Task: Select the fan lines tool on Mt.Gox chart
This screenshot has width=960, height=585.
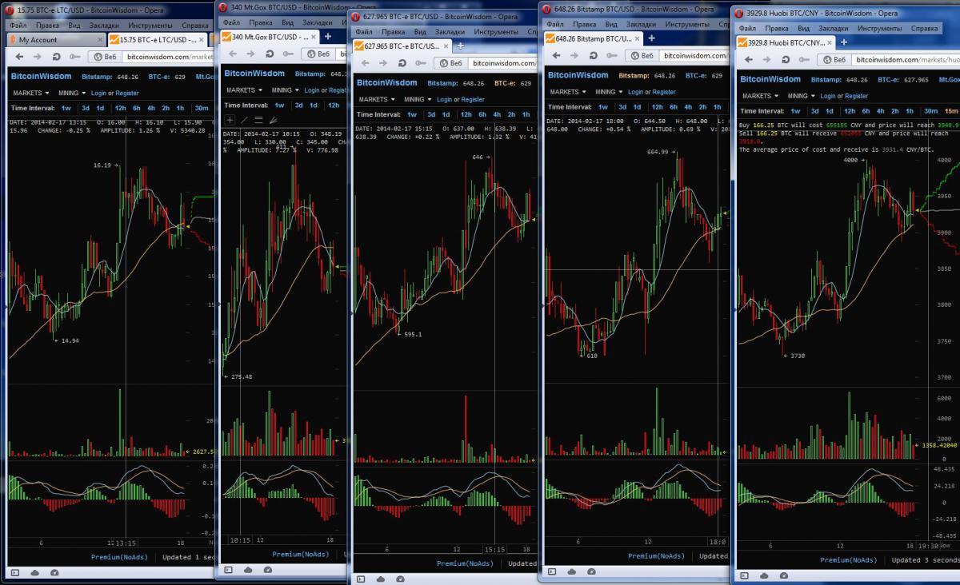Action: point(273,119)
